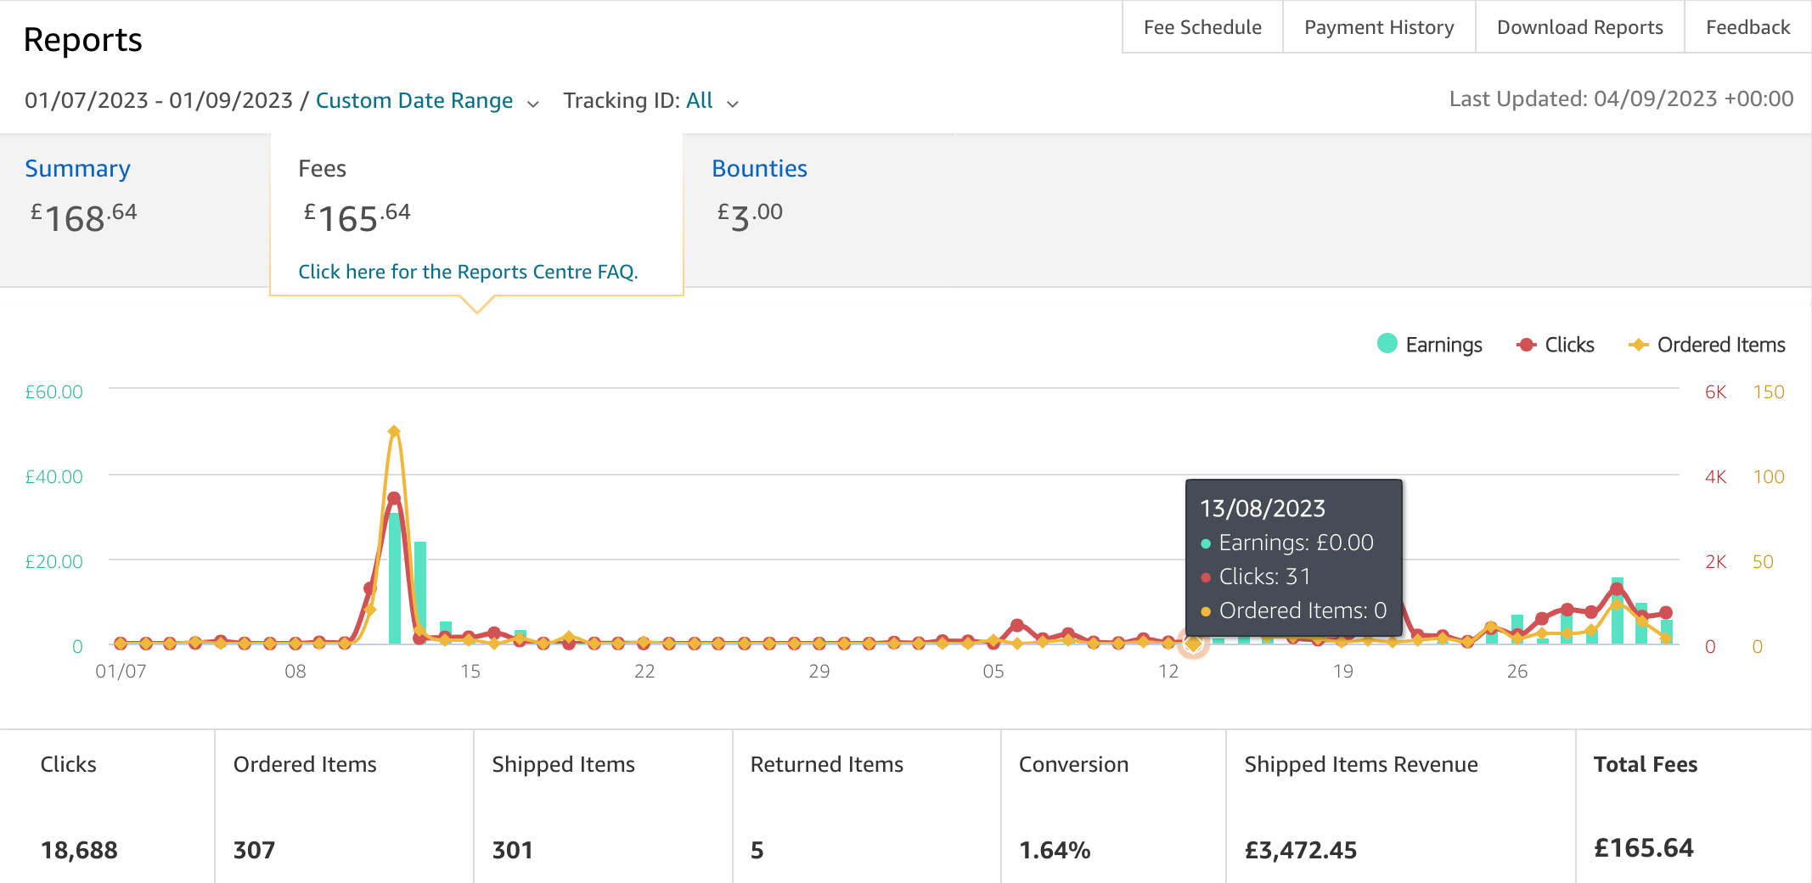Open Download Reports

tap(1579, 26)
